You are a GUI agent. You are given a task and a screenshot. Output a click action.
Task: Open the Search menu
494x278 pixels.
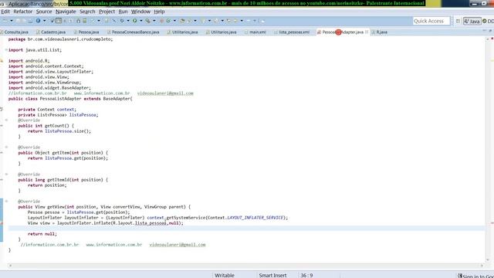[87, 12]
